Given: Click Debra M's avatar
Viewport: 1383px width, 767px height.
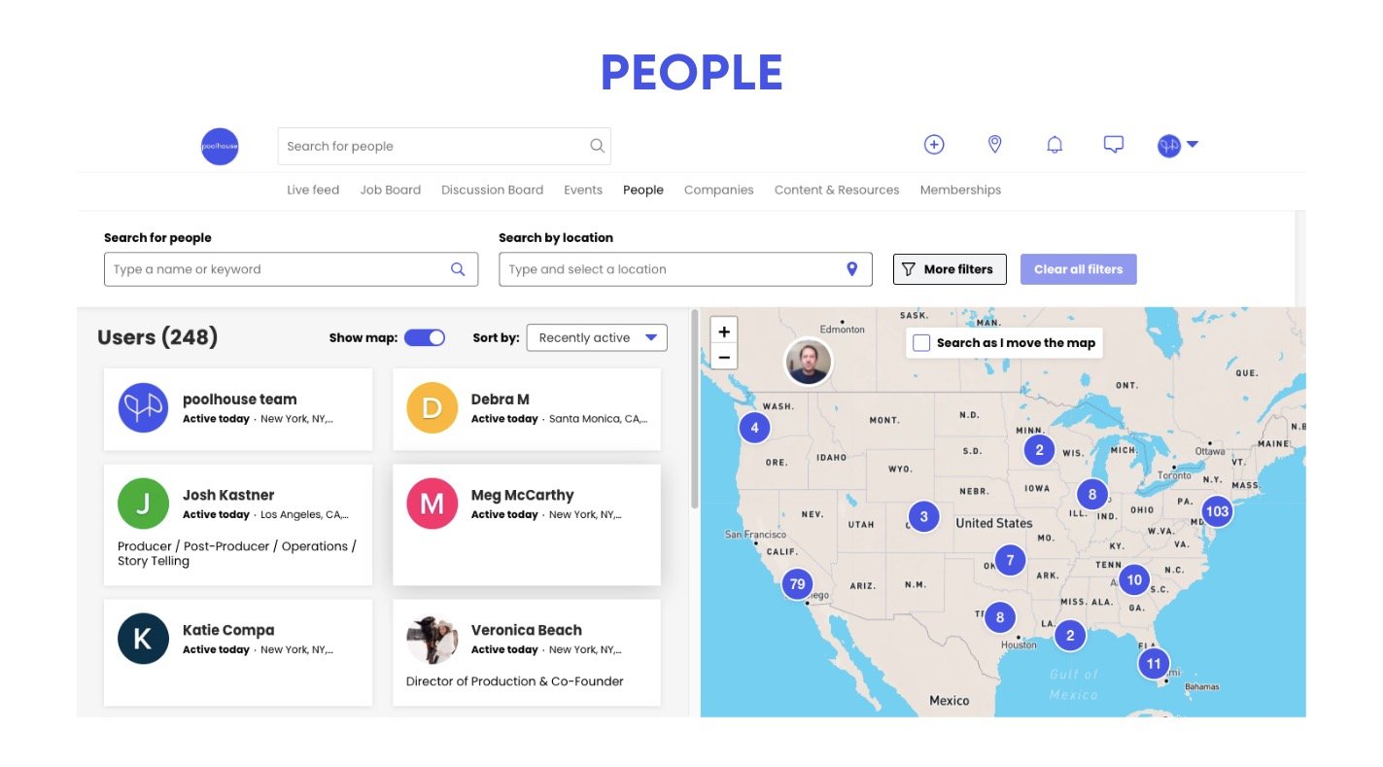Looking at the screenshot, I should tap(432, 407).
